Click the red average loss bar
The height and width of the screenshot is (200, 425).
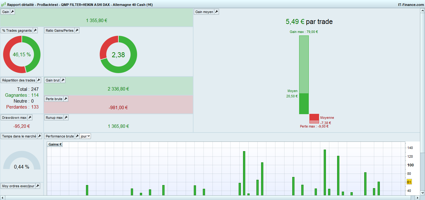(x=314, y=117)
